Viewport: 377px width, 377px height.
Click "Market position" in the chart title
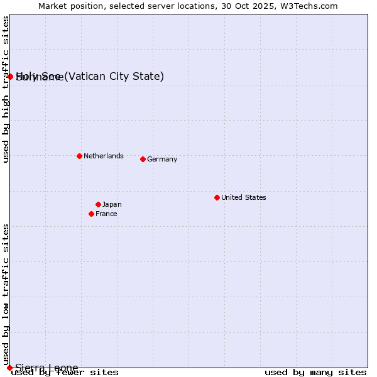pyautogui.click(x=68, y=6)
